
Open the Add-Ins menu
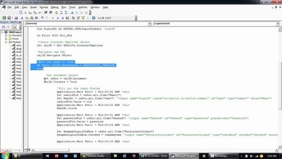click(83, 8)
